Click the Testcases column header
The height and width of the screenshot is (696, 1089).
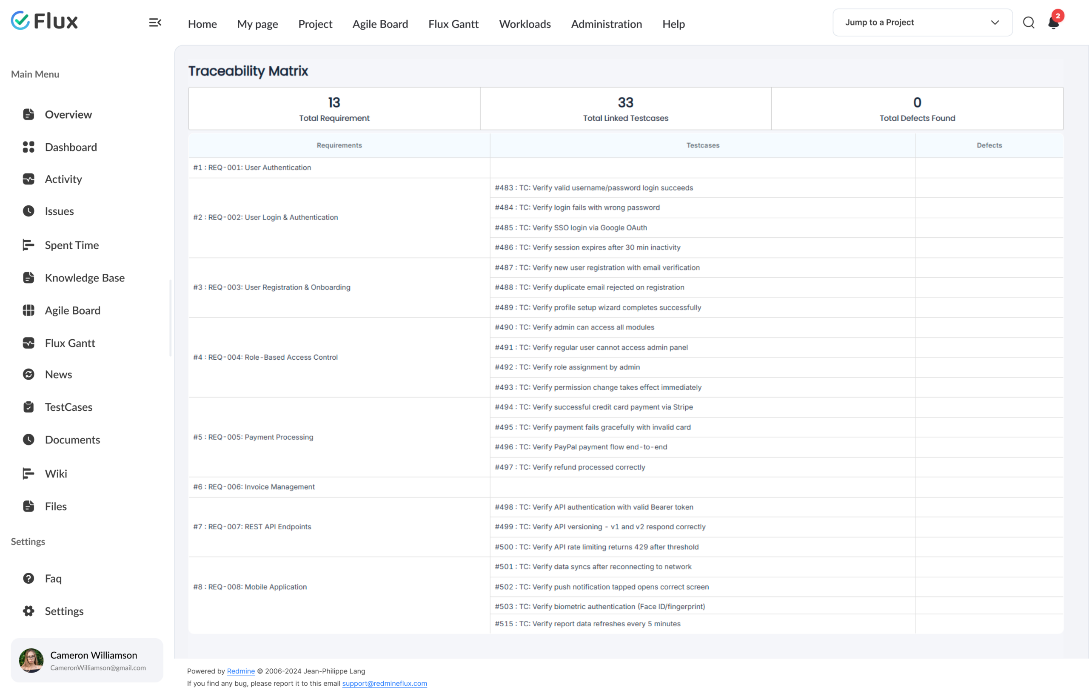(703, 145)
